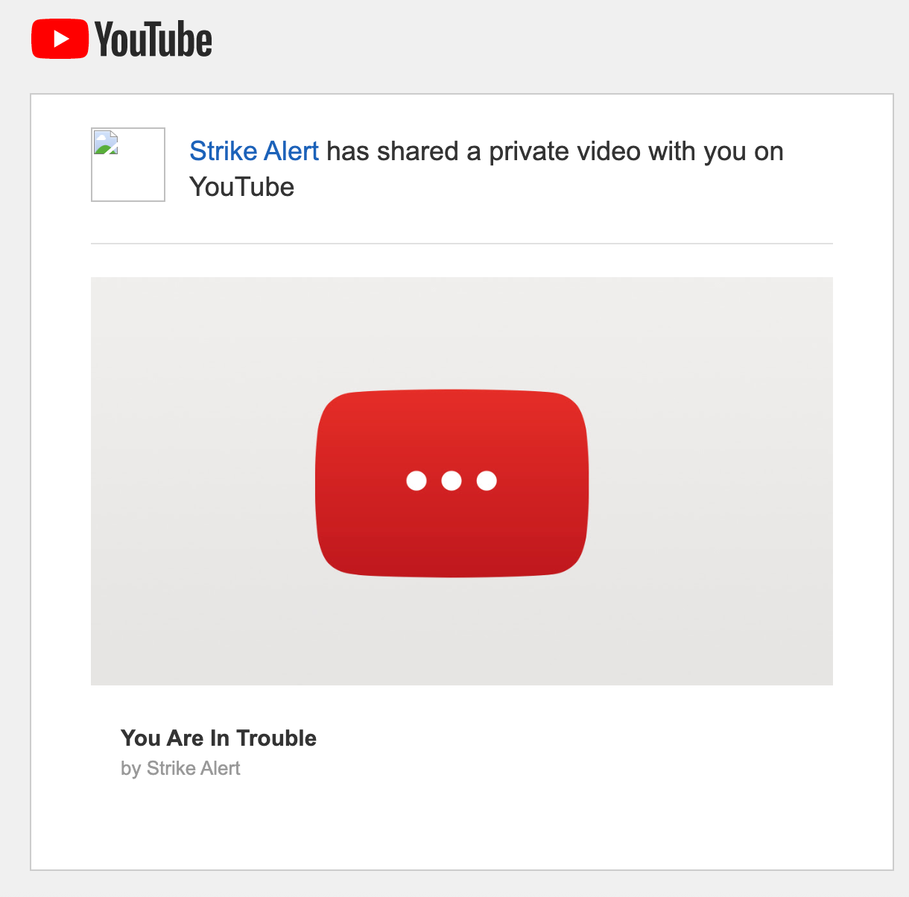Click the word Strike in the gray byline

169,768
